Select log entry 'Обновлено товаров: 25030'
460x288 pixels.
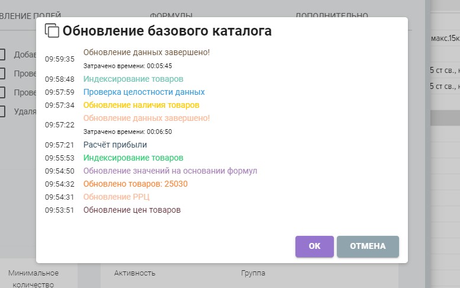(x=135, y=184)
